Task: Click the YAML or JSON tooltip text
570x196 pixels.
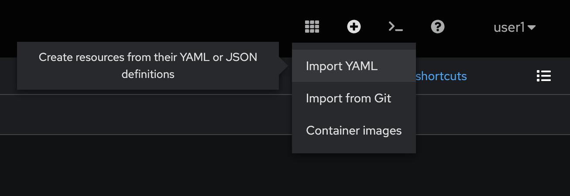Action: [148, 66]
